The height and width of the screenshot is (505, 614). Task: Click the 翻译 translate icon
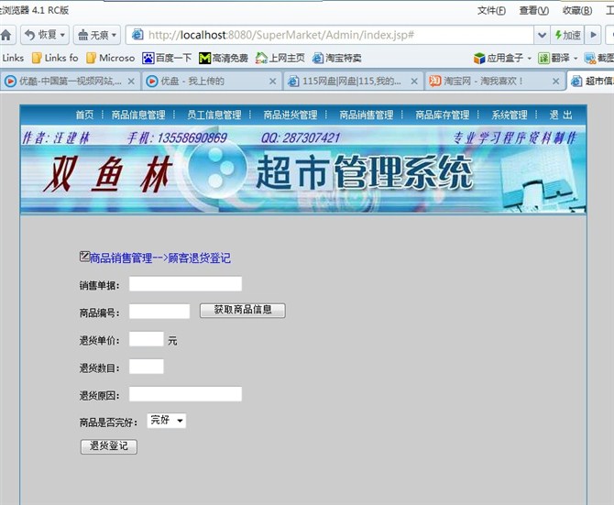[556, 58]
